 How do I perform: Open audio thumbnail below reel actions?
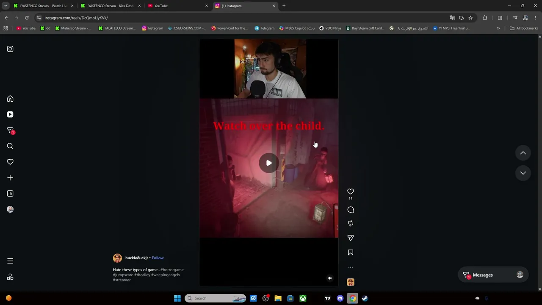pos(351,282)
